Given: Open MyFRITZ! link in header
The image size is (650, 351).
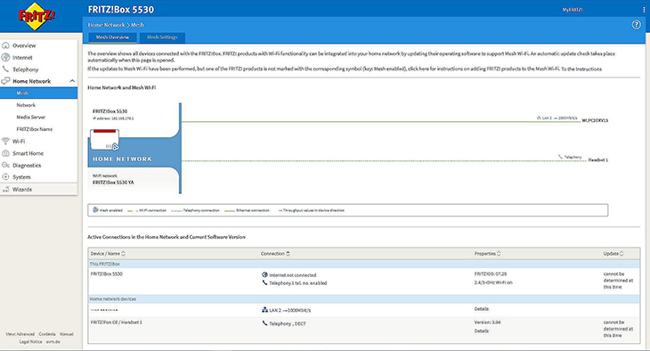Looking at the screenshot, I should [x=572, y=10].
